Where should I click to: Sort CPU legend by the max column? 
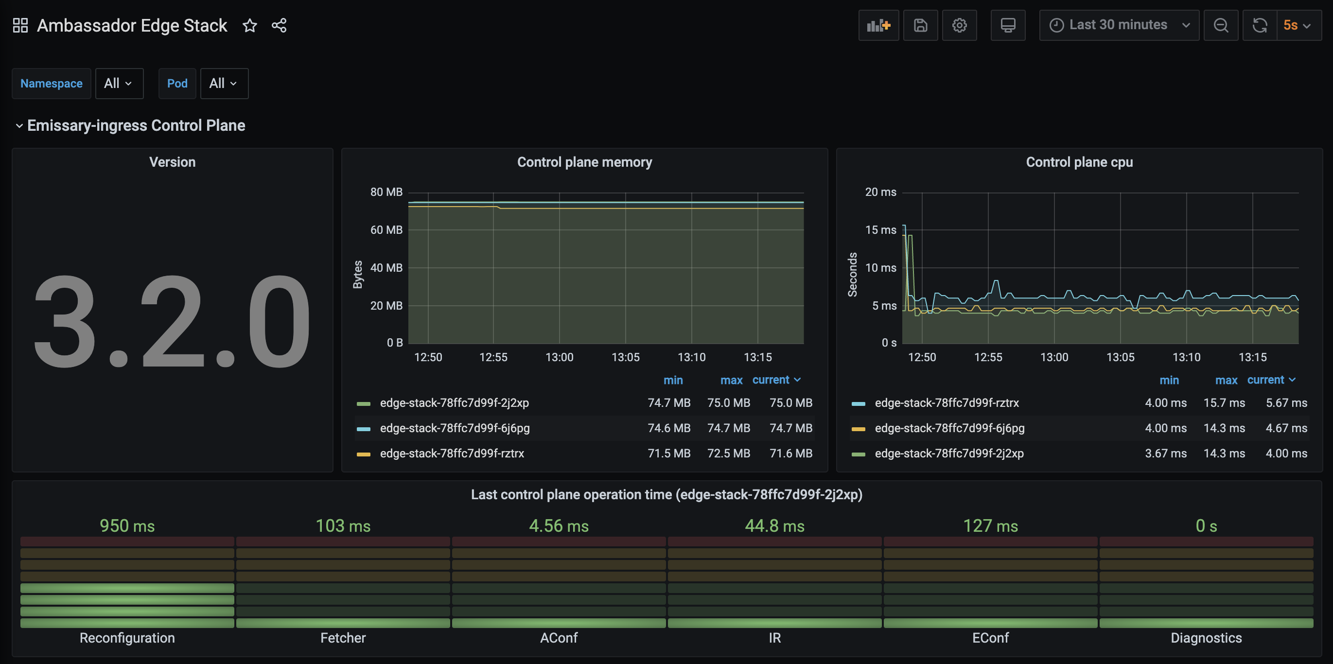[1226, 380]
